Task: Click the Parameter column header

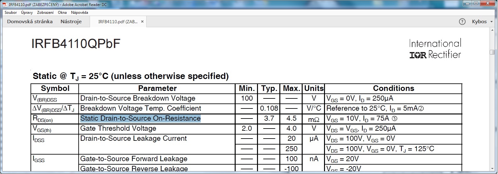Action: pos(157,88)
